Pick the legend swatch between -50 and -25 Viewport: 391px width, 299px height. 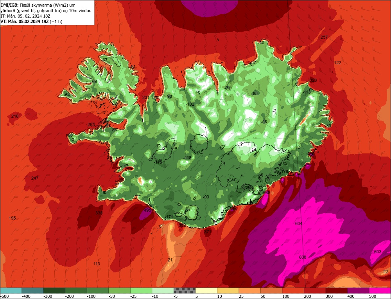(119, 290)
